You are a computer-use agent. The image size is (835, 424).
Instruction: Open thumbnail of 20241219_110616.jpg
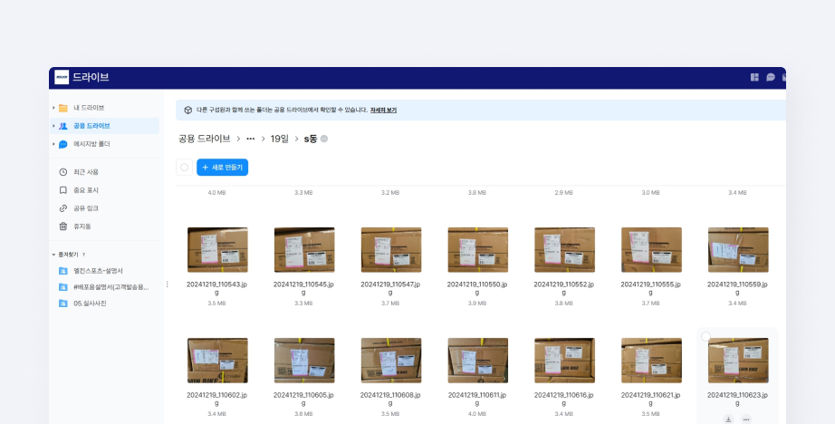point(564,361)
